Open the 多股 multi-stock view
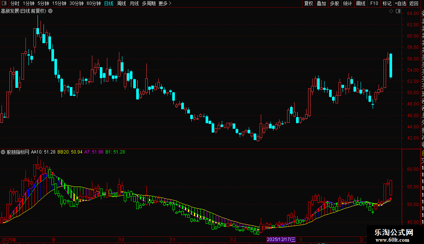 click(x=334, y=3)
